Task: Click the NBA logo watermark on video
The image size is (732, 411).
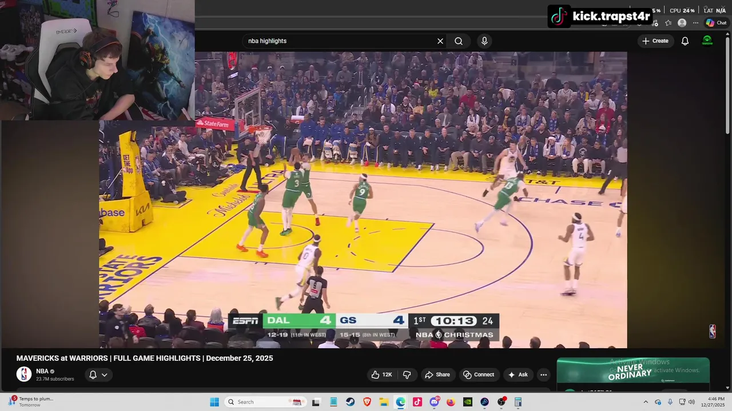Action: [x=713, y=332]
